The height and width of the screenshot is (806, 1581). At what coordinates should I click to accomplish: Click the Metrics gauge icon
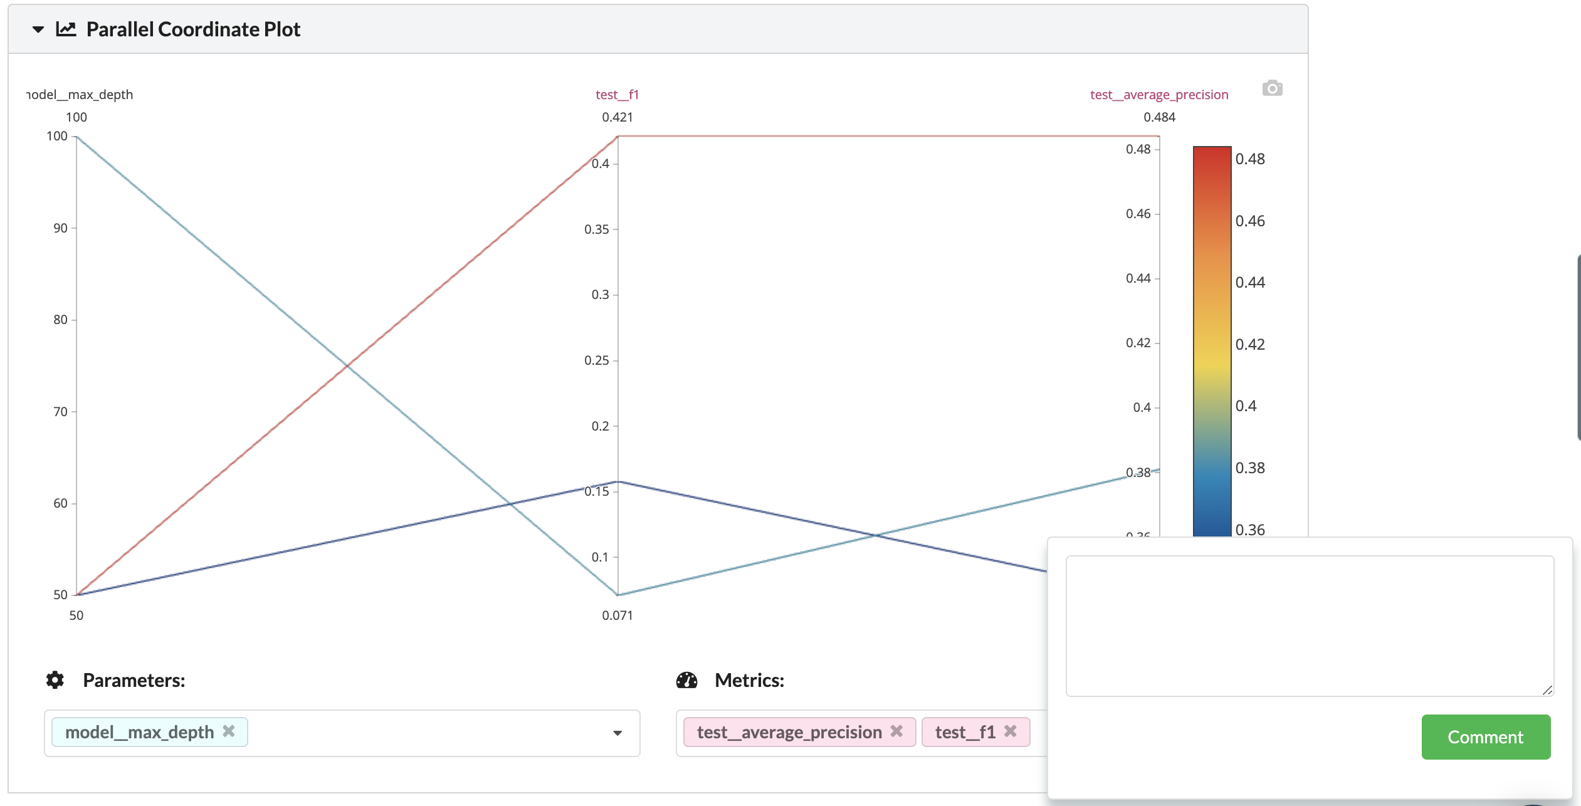click(x=686, y=680)
